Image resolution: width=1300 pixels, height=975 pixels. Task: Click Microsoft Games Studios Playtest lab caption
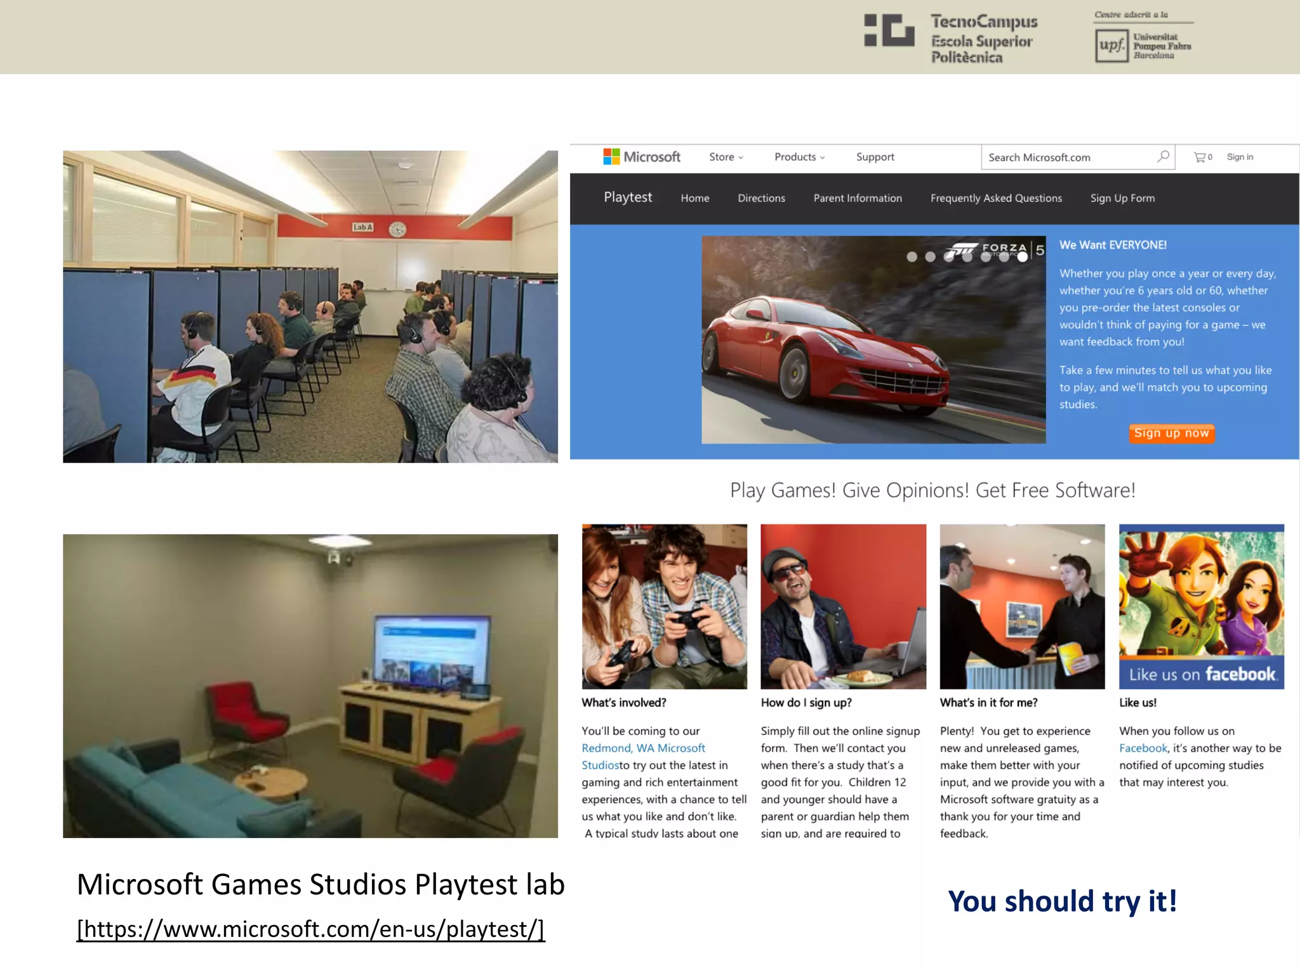[321, 884]
